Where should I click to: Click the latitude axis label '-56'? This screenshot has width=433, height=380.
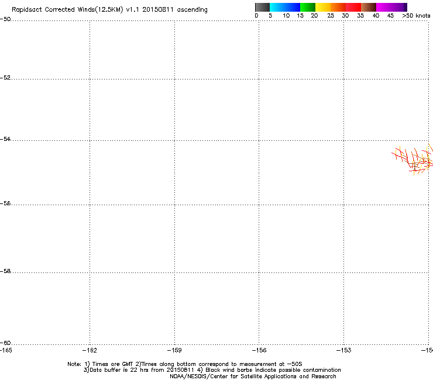(5, 203)
